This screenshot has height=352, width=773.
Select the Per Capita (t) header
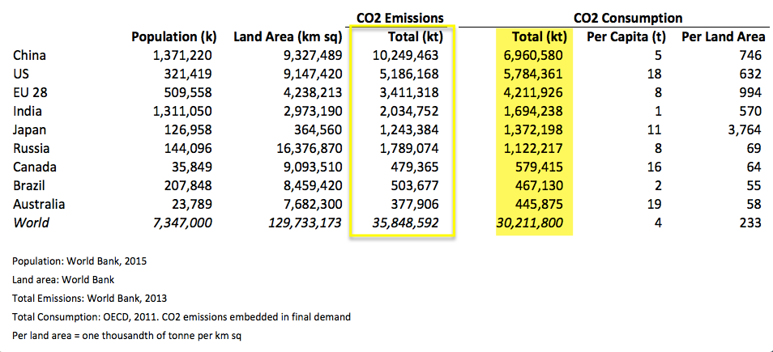point(626,37)
